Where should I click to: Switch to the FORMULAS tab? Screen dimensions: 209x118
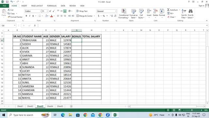[52, 6]
